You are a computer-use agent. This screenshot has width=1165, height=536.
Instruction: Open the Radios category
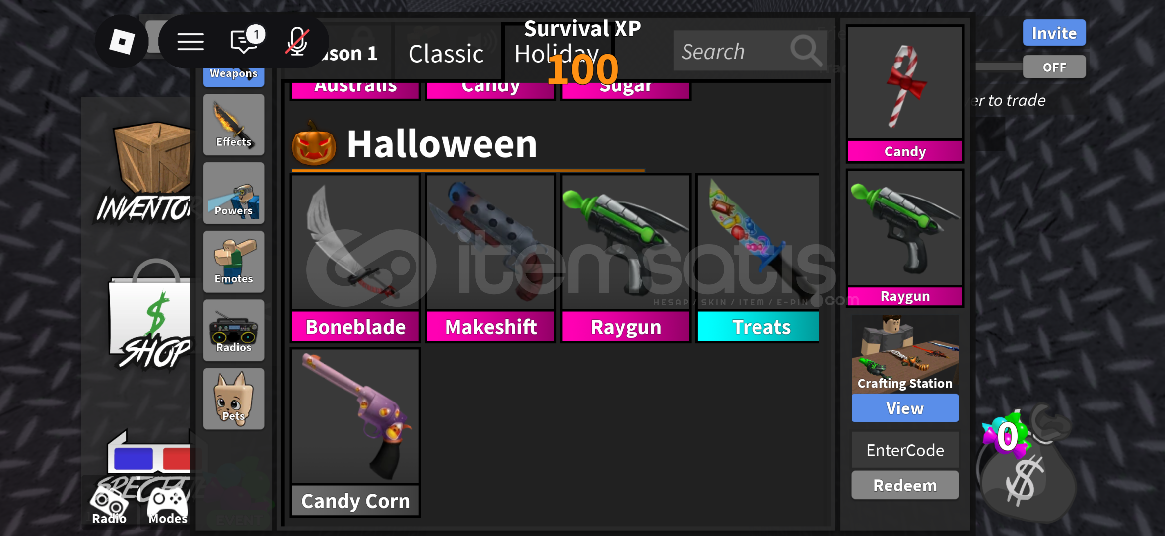233,330
